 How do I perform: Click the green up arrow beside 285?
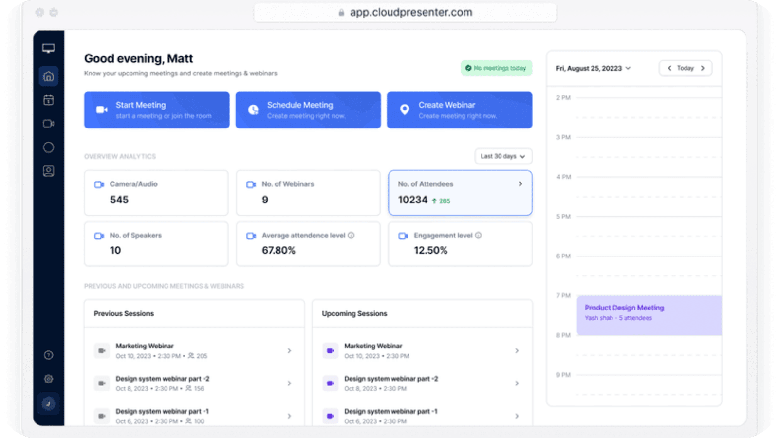pyautogui.click(x=434, y=201)
